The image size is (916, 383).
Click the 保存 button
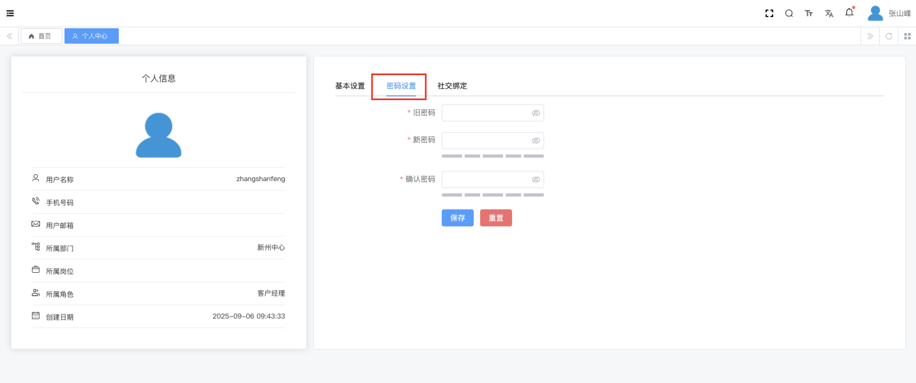(x=457, y=218)
